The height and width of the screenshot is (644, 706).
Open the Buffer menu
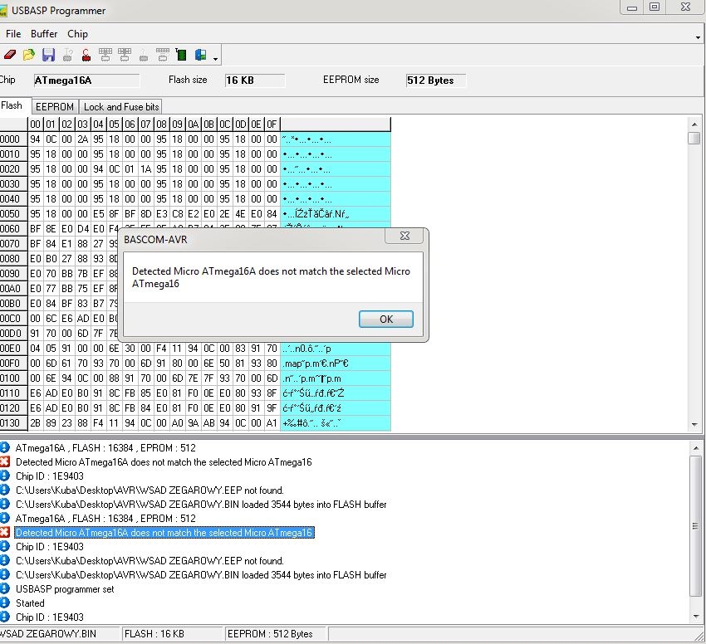(x=44, y=34)
